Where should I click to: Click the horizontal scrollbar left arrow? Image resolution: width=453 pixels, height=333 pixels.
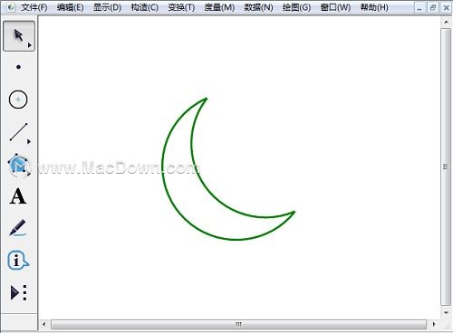tap(44, 324)
